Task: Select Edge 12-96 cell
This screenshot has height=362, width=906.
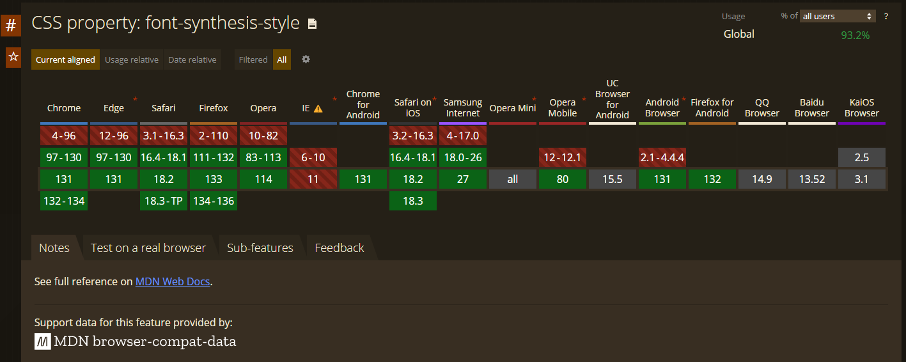Action: 114,136
